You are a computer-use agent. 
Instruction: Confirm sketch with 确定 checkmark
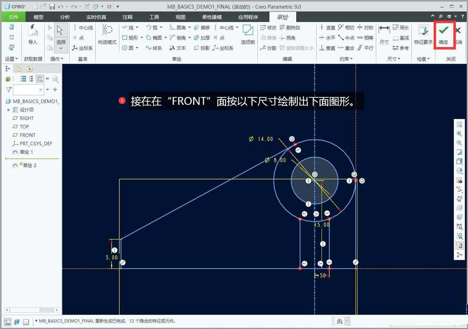[x=444, y=35]
